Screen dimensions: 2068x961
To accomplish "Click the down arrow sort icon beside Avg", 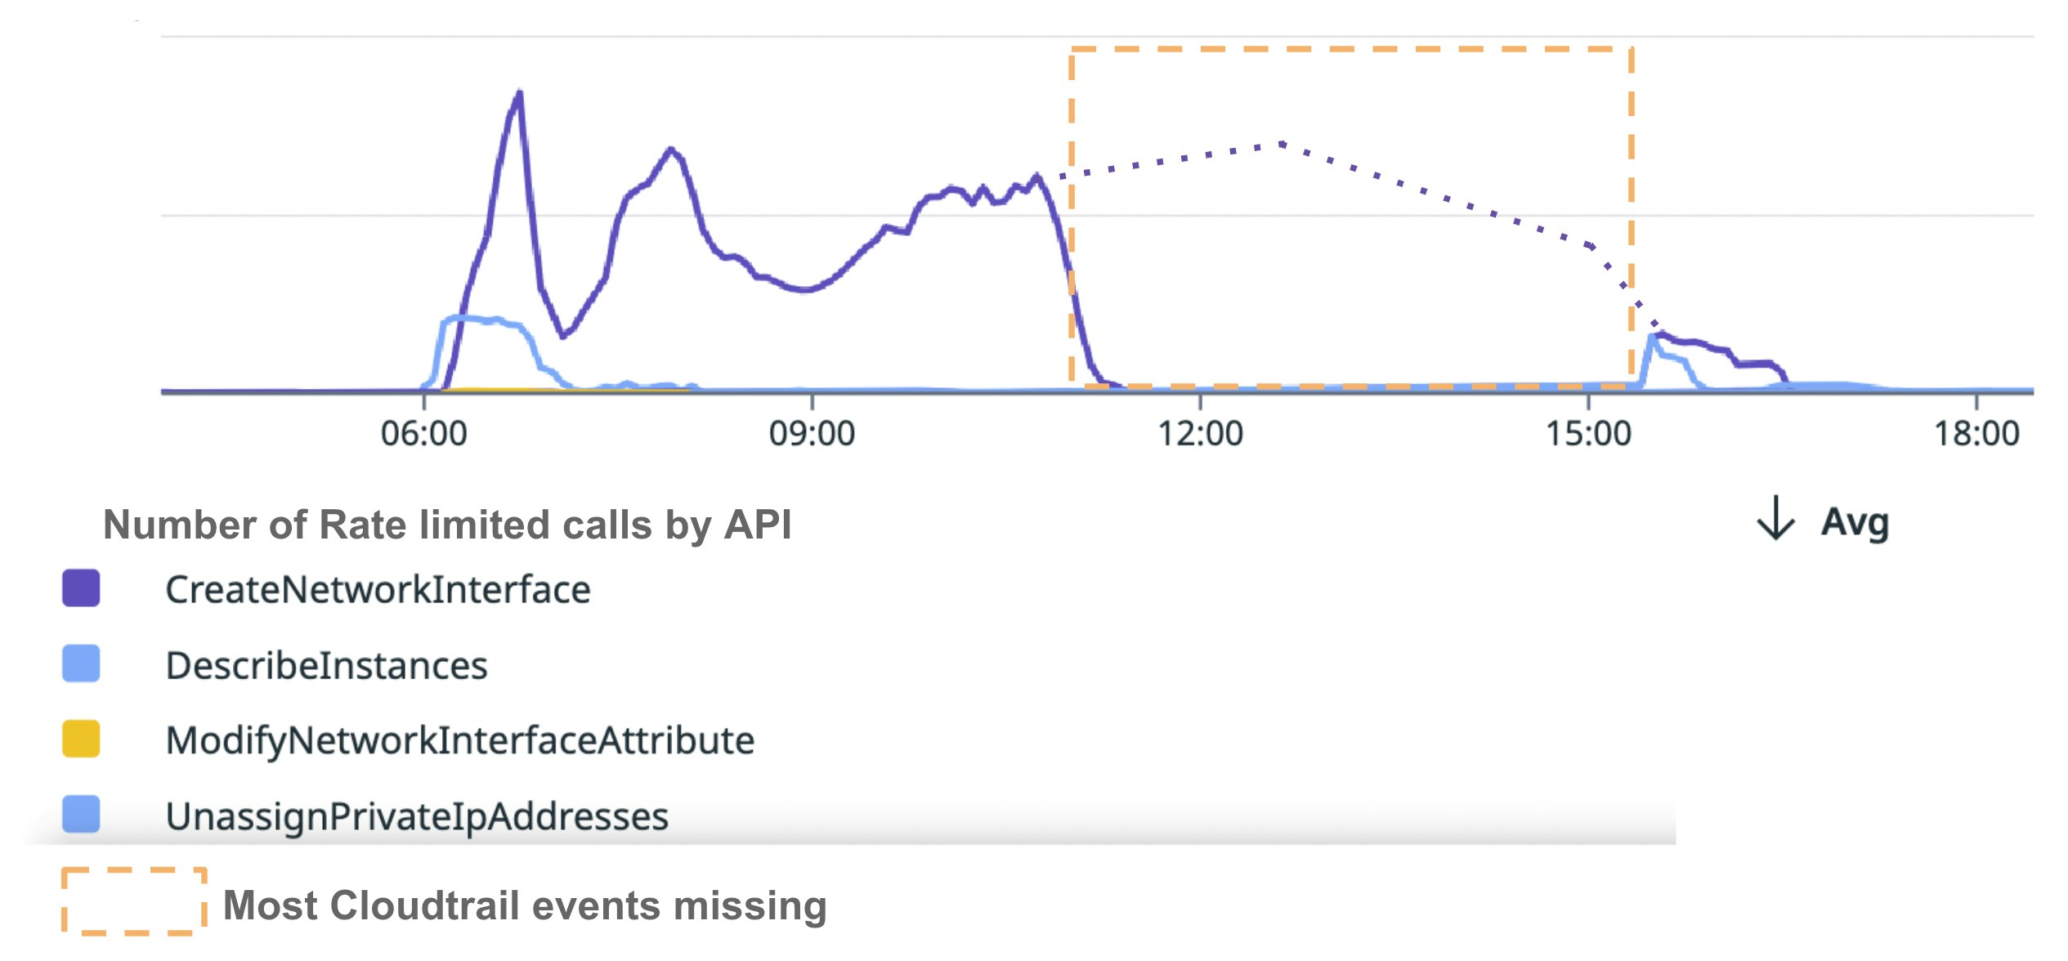I will point(1775,518).
